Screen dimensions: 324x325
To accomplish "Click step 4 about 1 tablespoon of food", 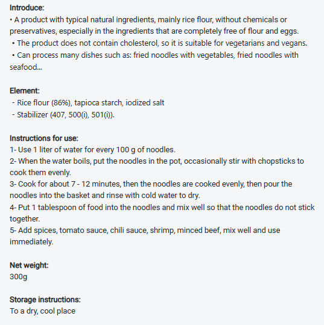I will click(162, 213).
